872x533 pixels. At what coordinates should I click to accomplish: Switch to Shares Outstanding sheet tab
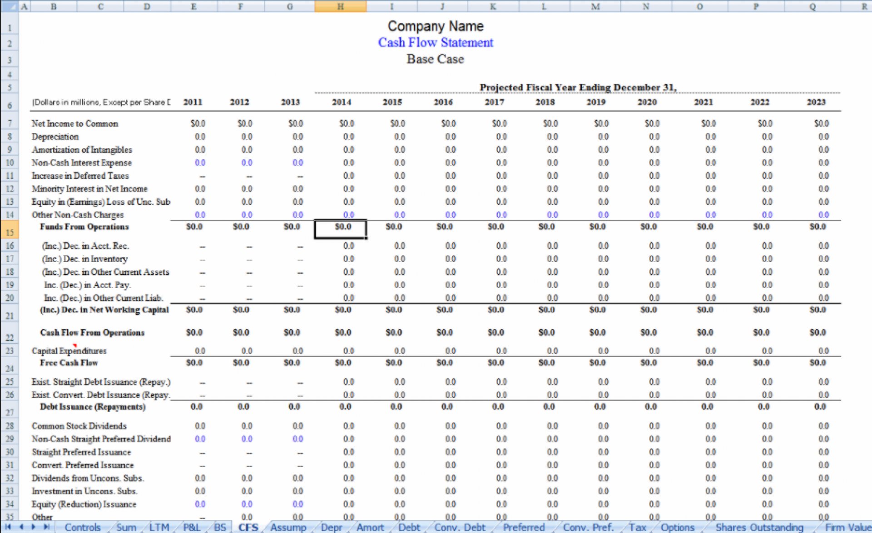click(x=759, y=528)
